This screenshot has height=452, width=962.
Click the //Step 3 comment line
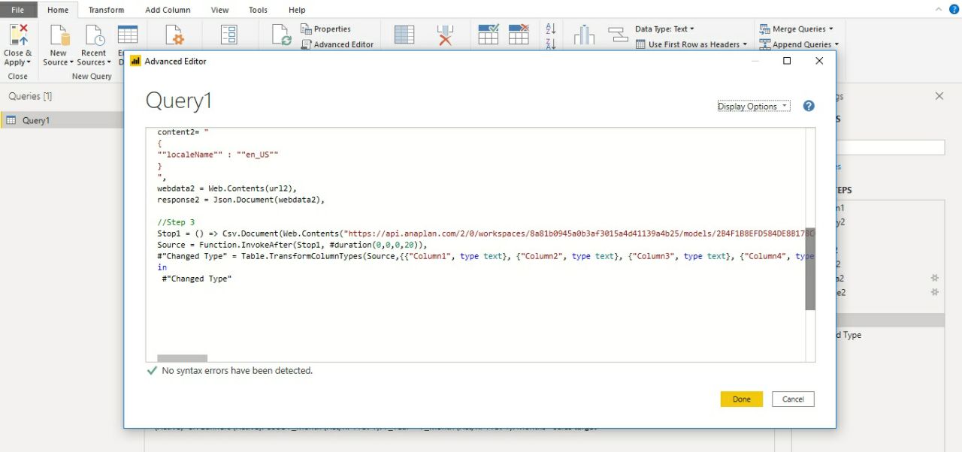pos(176,222)
